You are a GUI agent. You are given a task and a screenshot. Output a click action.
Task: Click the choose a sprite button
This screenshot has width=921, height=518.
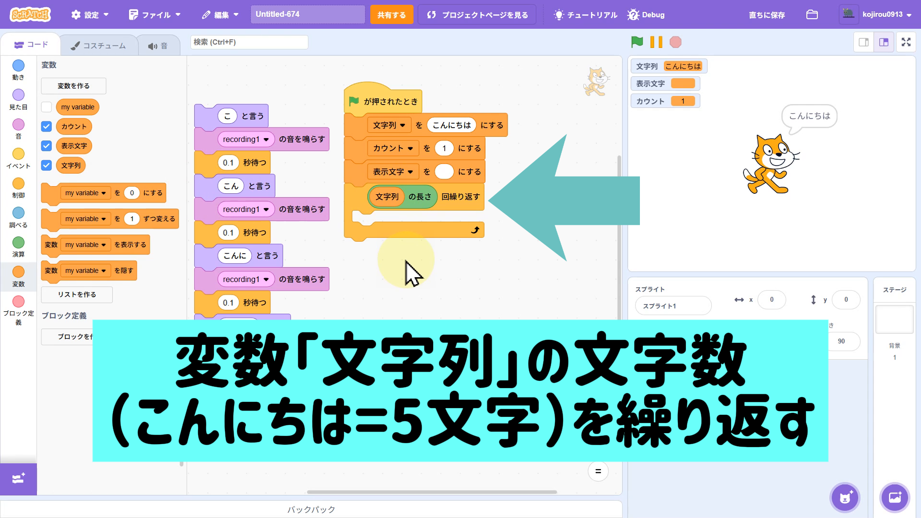click(x=845, y=497)
